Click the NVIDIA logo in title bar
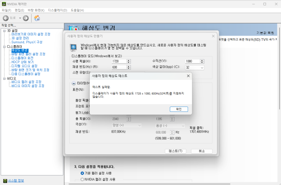281x185 pixels. pos(4,4)
